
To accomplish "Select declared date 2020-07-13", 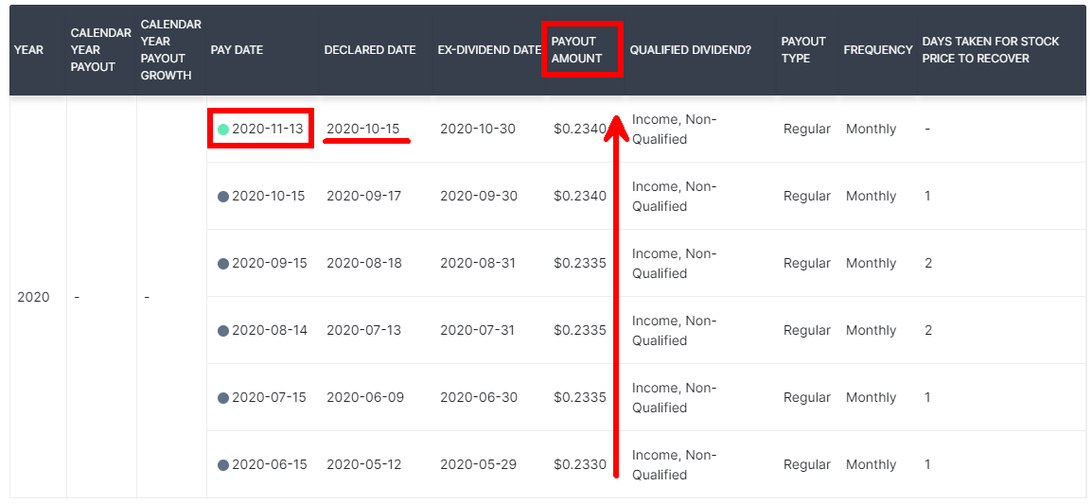I will [x=363, y=330].
